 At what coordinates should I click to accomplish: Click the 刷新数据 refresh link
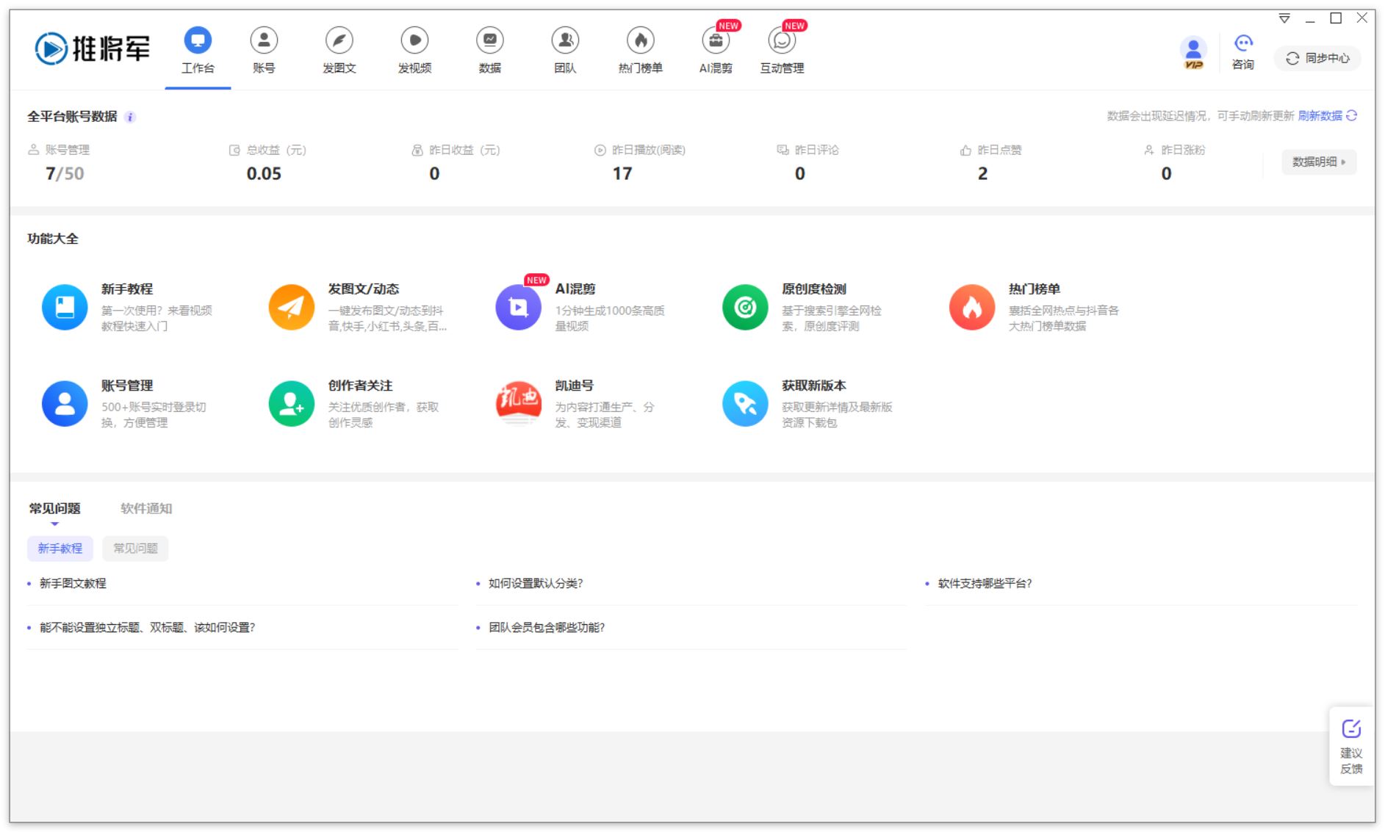click(1327, 116)
